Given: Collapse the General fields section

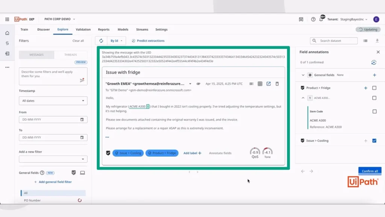Looking at the screenshot, I should tap(303, 75).
